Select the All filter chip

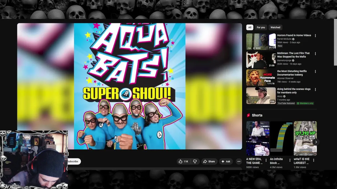250,27
